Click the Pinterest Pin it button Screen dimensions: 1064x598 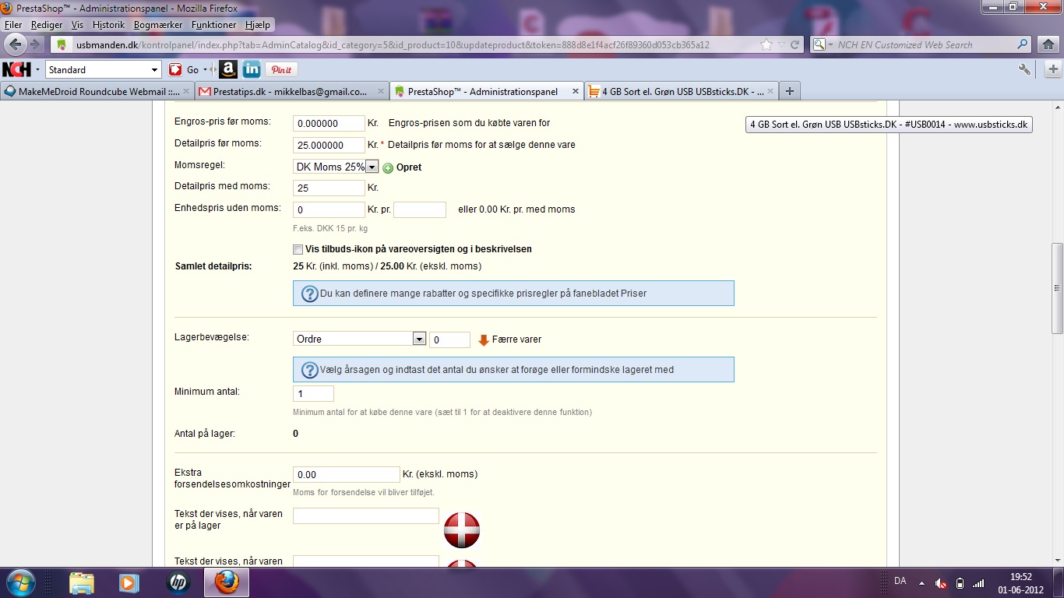282,69
